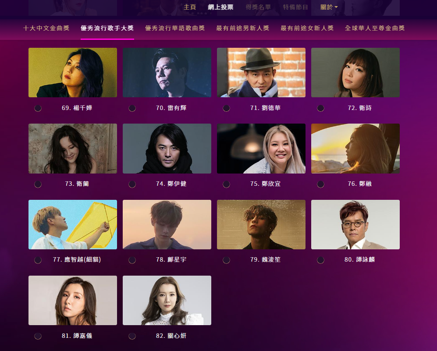Choose the radio button for 74. 鄭伊健

(132, 184)
